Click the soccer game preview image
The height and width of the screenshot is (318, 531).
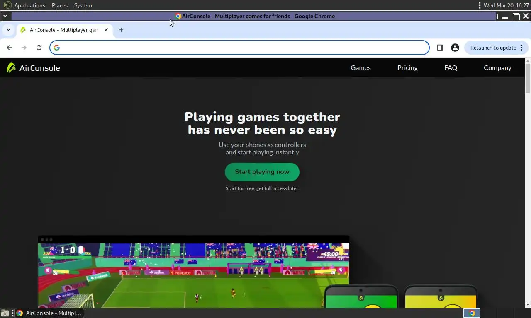click(x=193, y=275)
